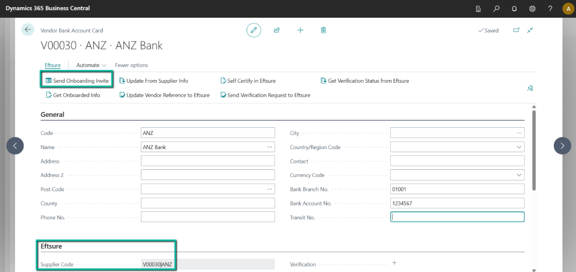Click the Supplier Code field
This screenshot has width=576, height=272.
point(208,264)
